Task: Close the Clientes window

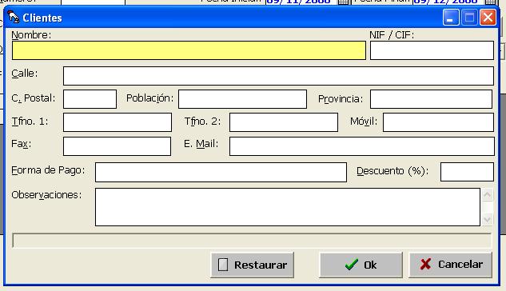Action: [488, 17]
